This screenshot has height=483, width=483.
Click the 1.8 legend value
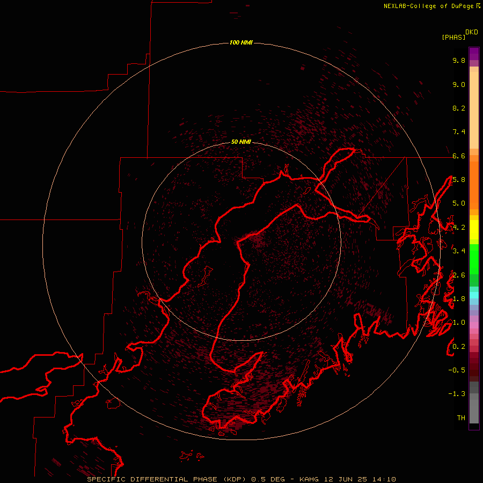pyautogui.click(x=459, y=299)
